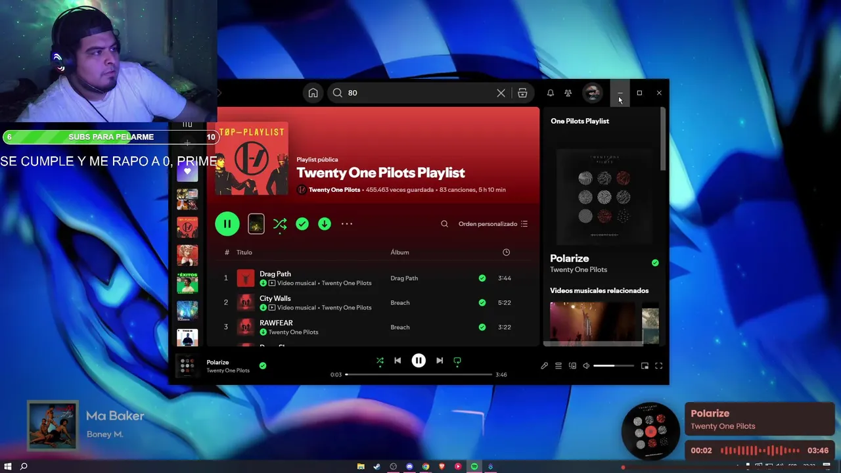The image size is (841, 473).
Task: Play the City Walls track row
Action: click(373, 303)
